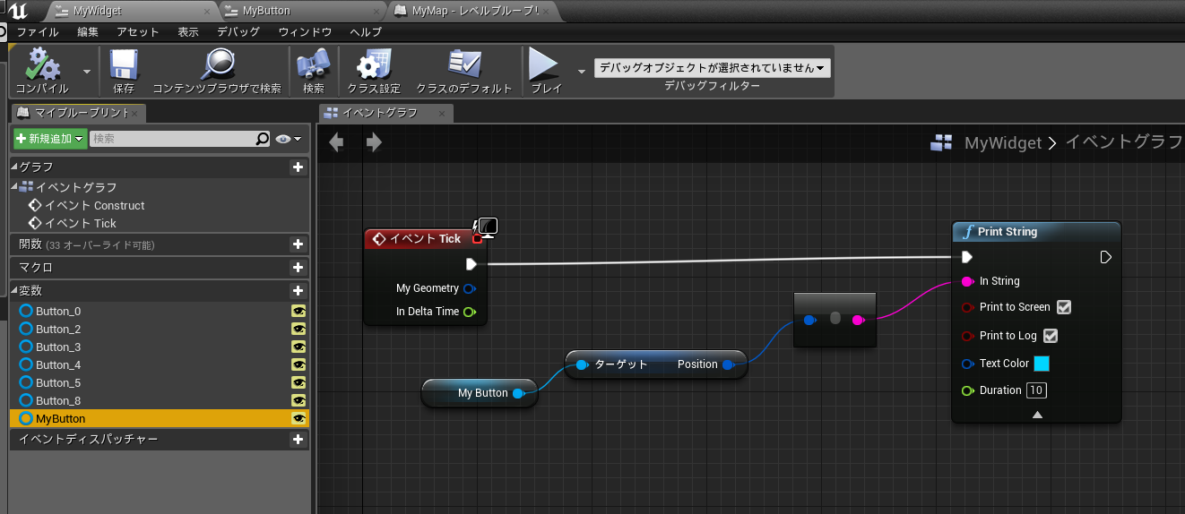Click the My Geometry output pin
1185x514 pixels.
[470, 288]
